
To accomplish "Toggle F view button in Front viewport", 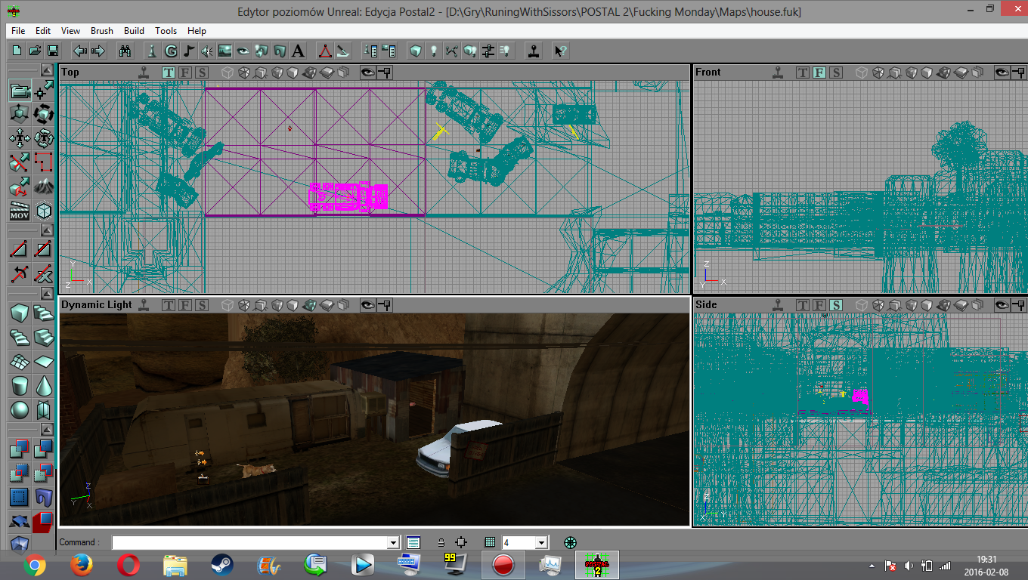I will (819, 72).
